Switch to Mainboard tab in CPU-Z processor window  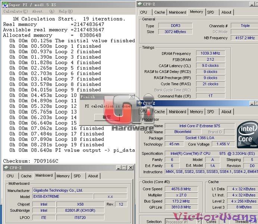(x=177, y=112)
